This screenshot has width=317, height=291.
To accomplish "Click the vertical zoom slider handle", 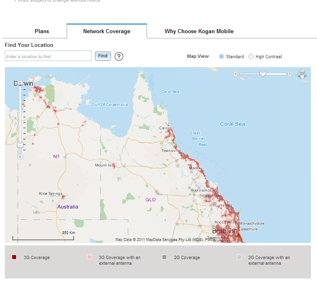I will (x=20, y=145).
